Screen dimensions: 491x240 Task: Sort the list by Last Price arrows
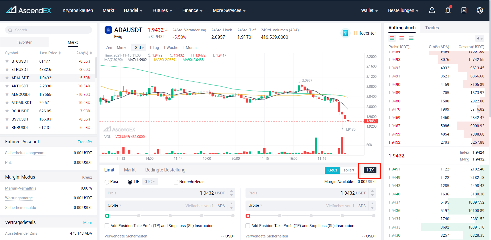[x=60, y=53]
